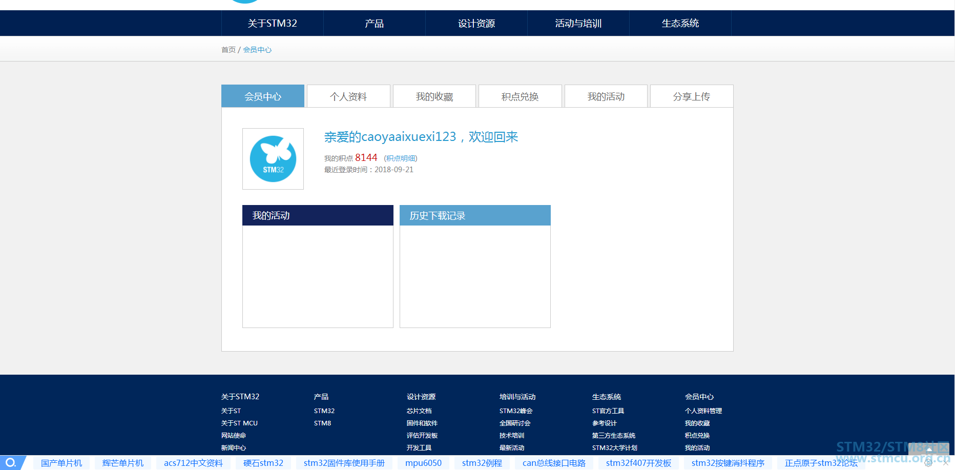Open footer link 新闻中心
Viewport: 955px width, 470px height.
[234, 448]
